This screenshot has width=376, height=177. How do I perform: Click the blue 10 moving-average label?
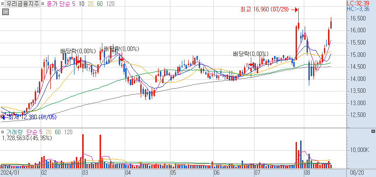click(81, 4)
